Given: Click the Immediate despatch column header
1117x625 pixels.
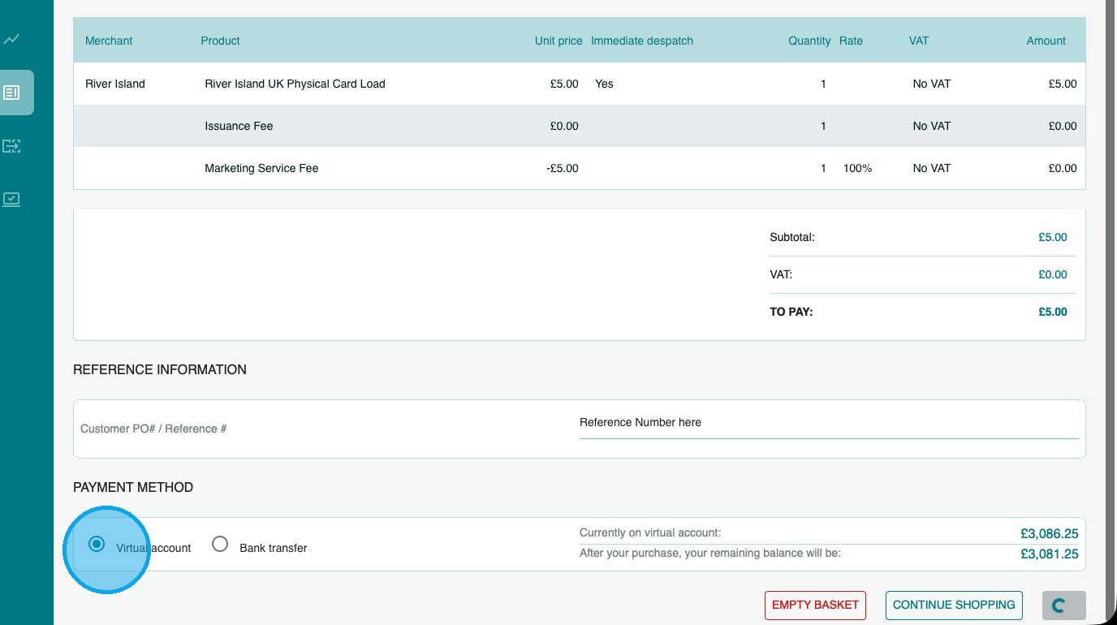Looking at the screenshot, I should (x=642, y=41).
